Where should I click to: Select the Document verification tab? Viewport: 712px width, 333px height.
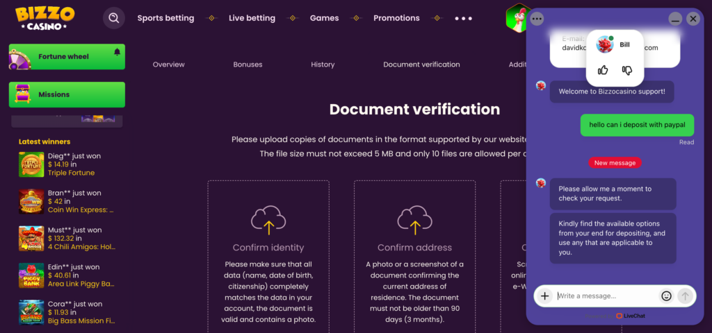coord(421,65)
